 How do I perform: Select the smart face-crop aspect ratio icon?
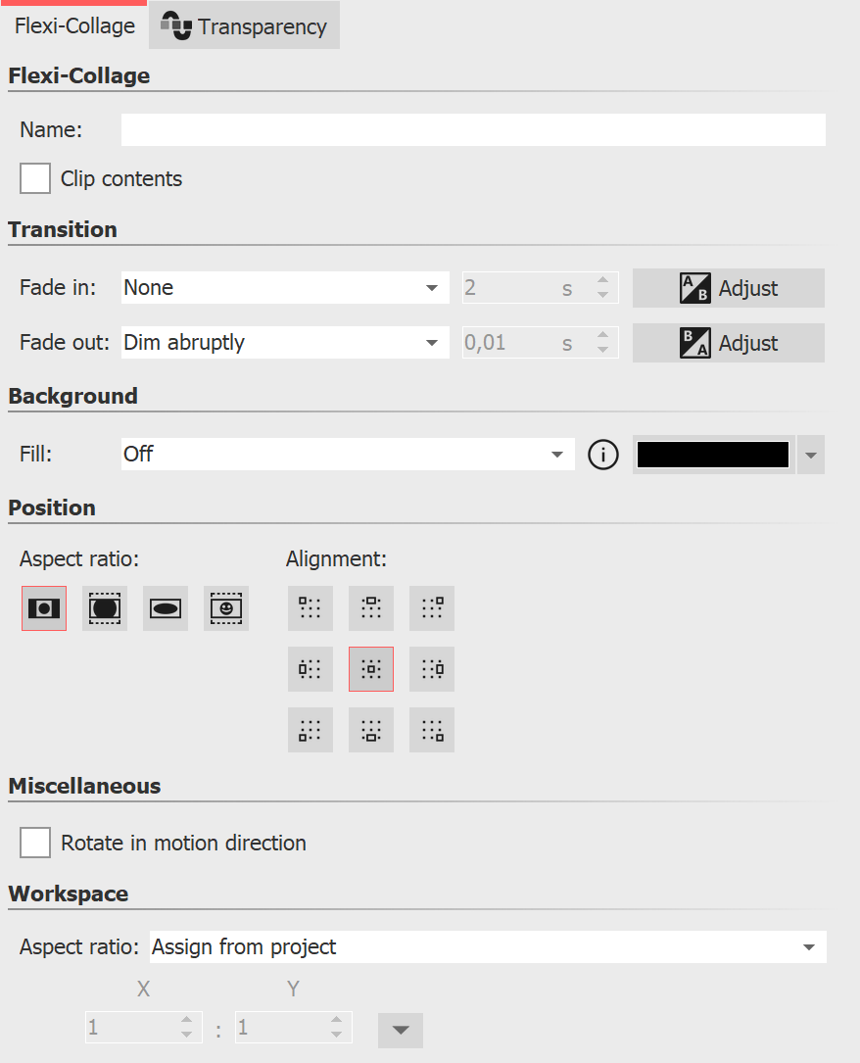click(225, 607)
